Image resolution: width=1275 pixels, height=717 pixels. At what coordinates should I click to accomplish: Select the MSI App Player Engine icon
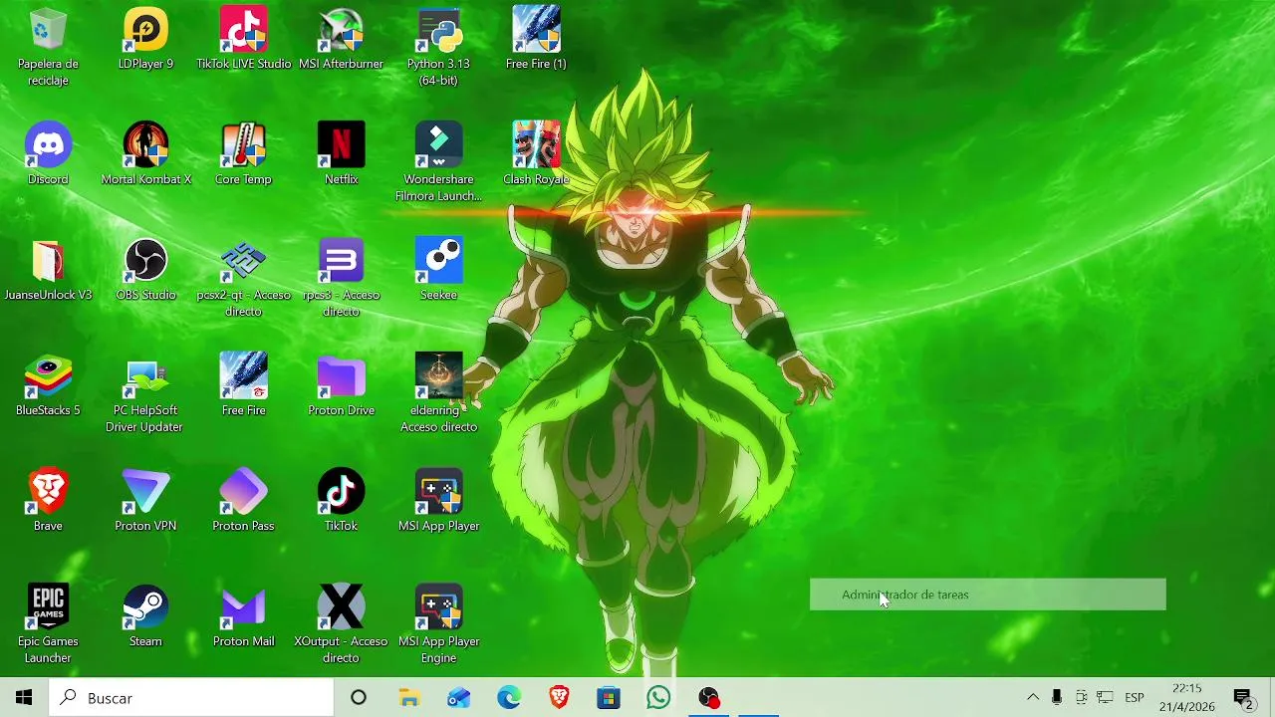pos(438,624)
